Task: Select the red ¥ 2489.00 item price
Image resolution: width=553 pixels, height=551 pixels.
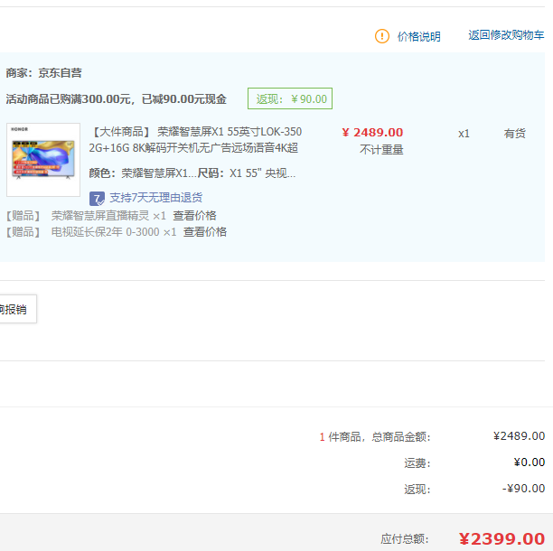Action: point(372,133)
